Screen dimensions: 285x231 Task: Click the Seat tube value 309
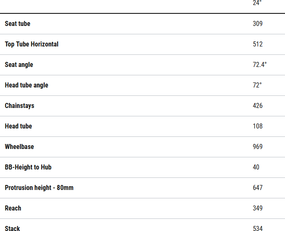(x=258, y=24)
